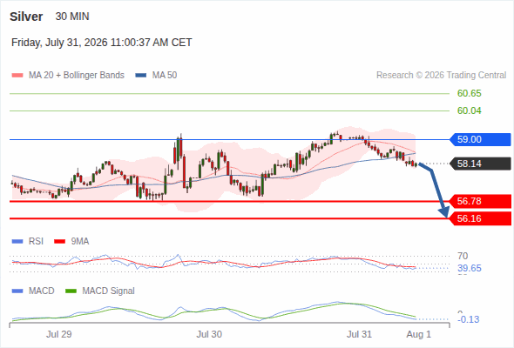Click the MA 20 + Bollinger Bands legend swatch
The image size is (514, 348).
pyautogui.click(x=17, y=76)
